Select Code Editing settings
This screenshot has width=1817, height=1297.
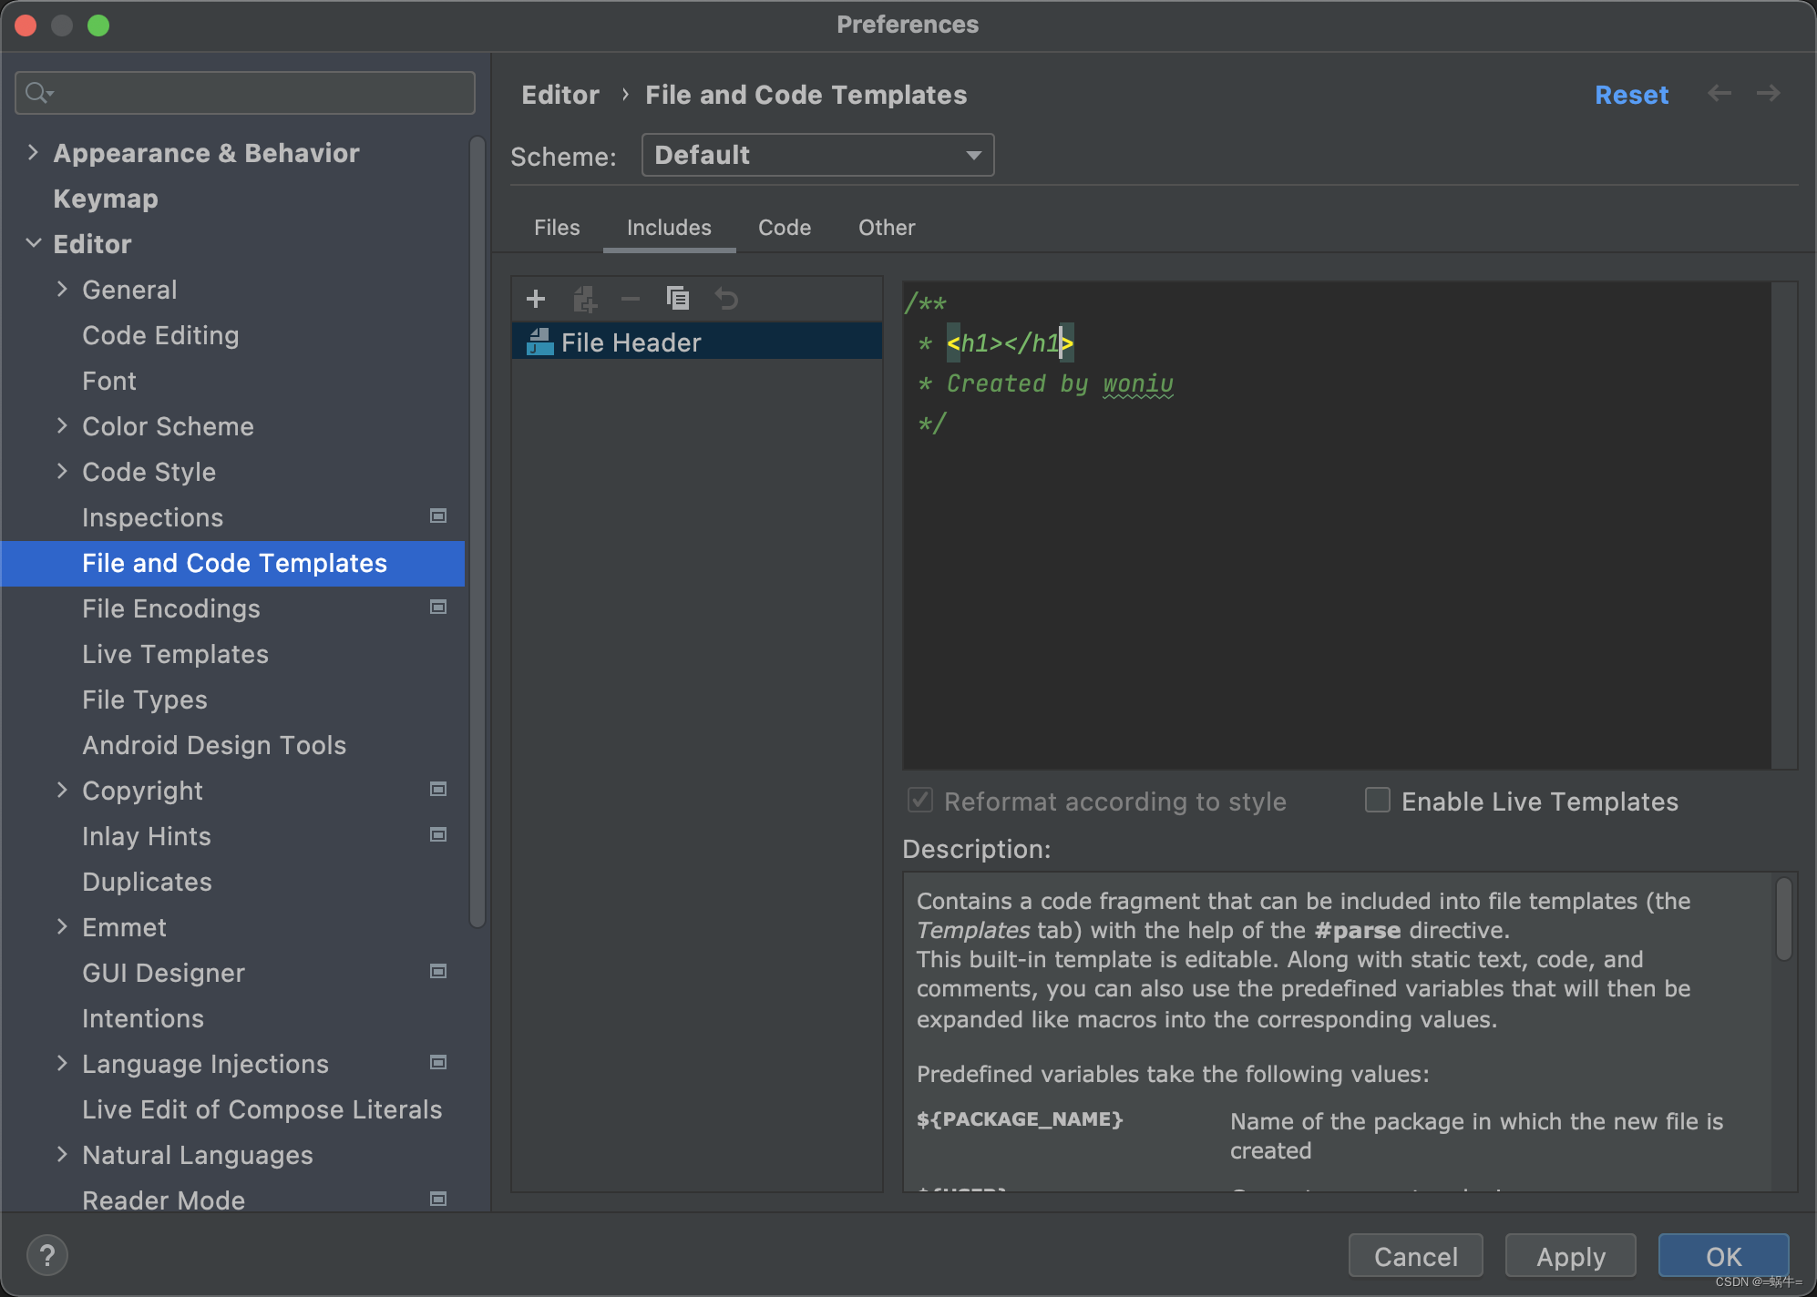tap(160, 335)
